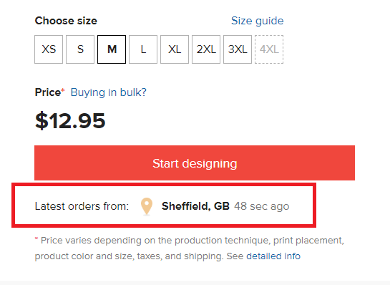This screenshot has height=285, width=390.
Task: Click the unavailable 4XL size box
Action: click(269, 49)
